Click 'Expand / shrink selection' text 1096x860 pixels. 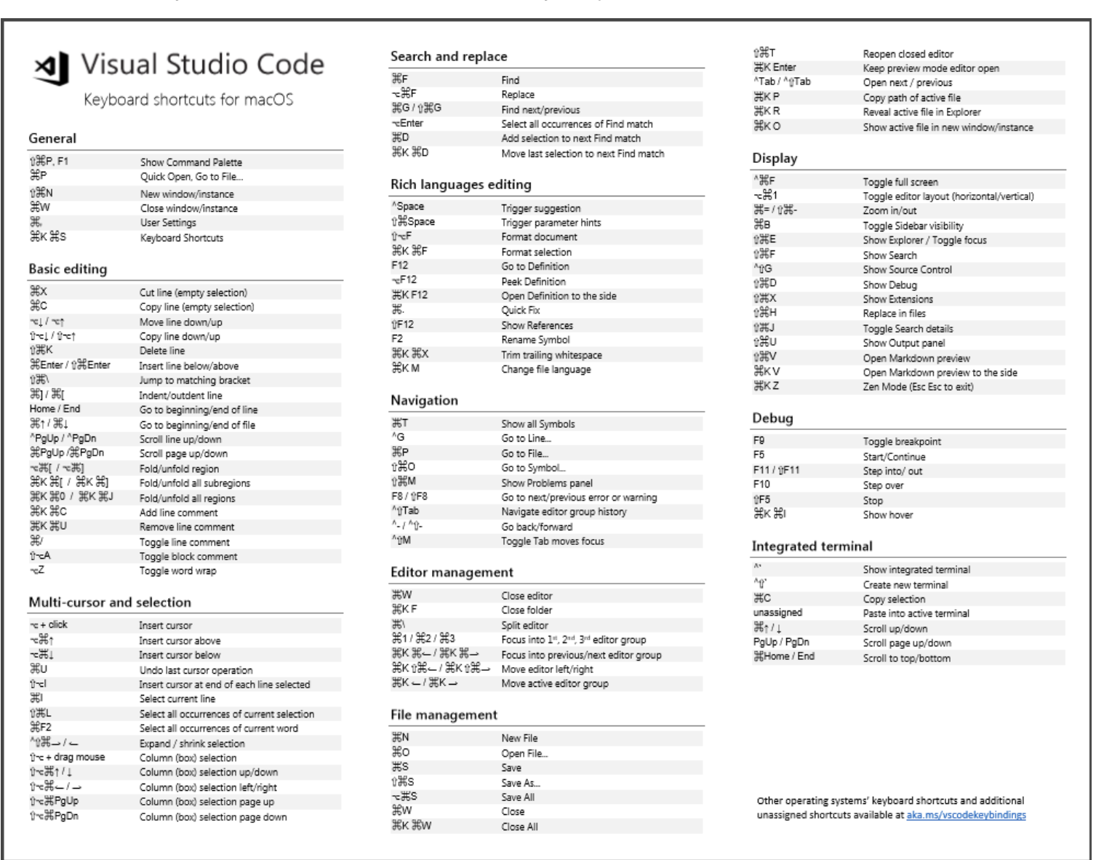coord(192,744)
